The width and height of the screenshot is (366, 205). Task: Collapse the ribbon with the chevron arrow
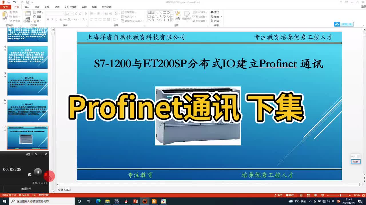(x=363, y=26)
